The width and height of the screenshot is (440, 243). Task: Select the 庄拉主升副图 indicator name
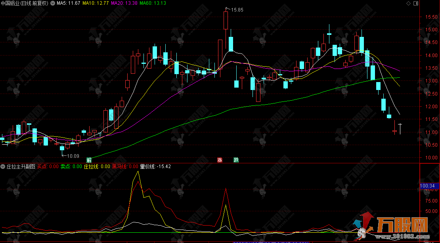pyautogui.click(x=21, y=166)
